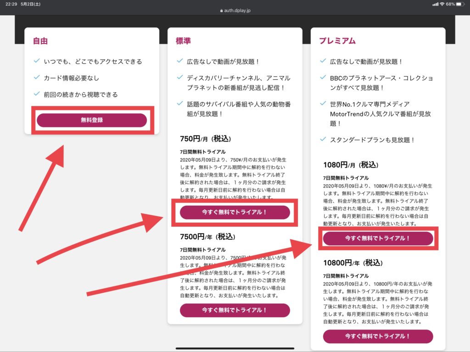Image resolution: width=470 pixels, height=352 pixels.
Task: Tap the home indicator bar at bottom
Action: tap(235, 348)
